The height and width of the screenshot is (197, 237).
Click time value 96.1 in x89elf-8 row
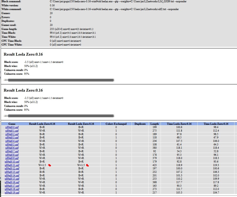[216, 155]
